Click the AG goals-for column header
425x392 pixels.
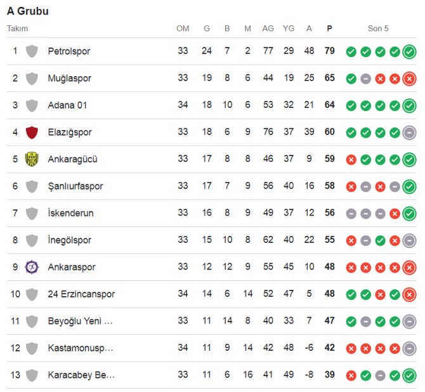(268, 29)
